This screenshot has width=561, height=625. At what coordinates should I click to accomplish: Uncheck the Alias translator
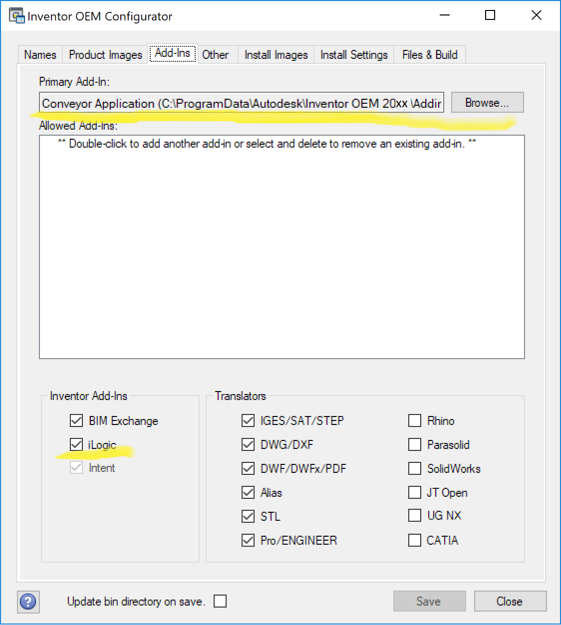[x=248, y=492]
